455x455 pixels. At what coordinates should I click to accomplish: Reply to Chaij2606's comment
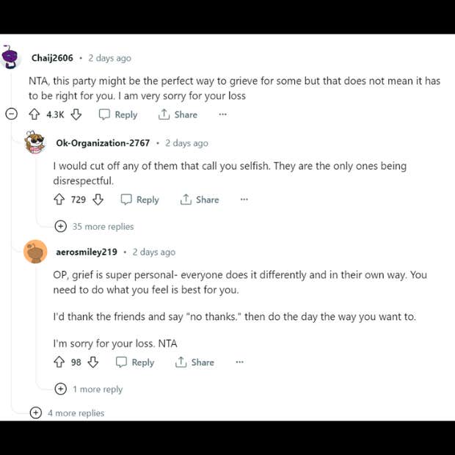(118, 114)
